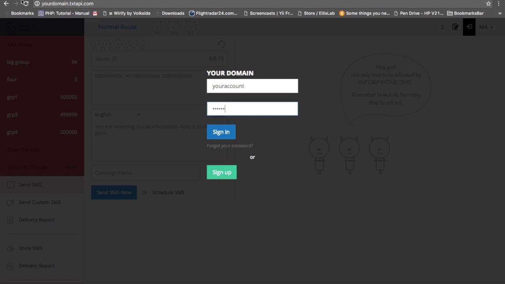Click the Send SMS Now button
The image size is (505, 284).
pos(114,192)
